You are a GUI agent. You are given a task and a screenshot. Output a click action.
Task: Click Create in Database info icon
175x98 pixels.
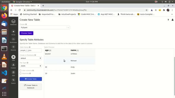(35, 55)
